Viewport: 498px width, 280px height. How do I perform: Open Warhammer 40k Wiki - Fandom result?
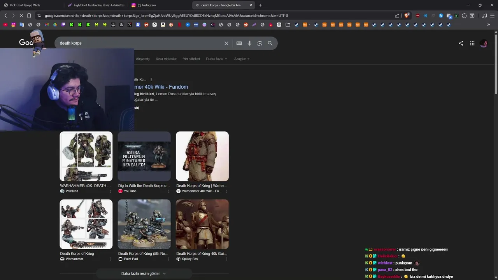coord(161,87)
